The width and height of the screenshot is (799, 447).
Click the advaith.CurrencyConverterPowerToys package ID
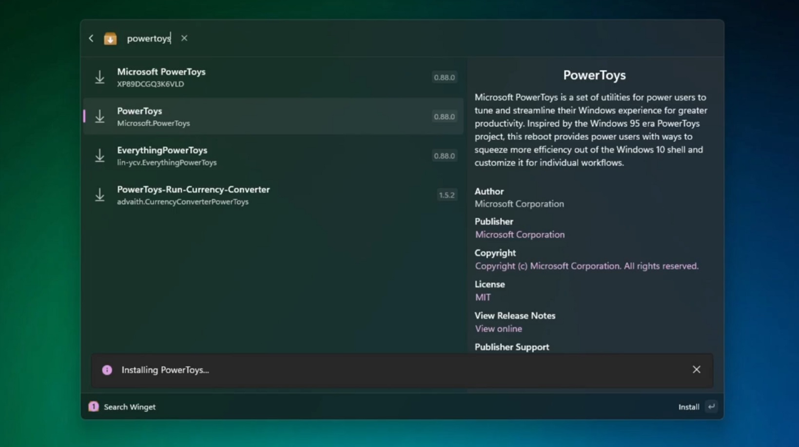[x=183, y=202]
